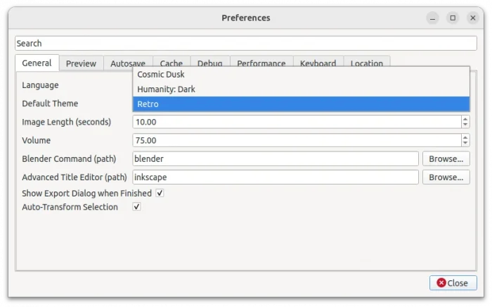492x307 pixels.
Task: Open the Keyboard tab
Action: pyautogui.click(x=318, y=63)
